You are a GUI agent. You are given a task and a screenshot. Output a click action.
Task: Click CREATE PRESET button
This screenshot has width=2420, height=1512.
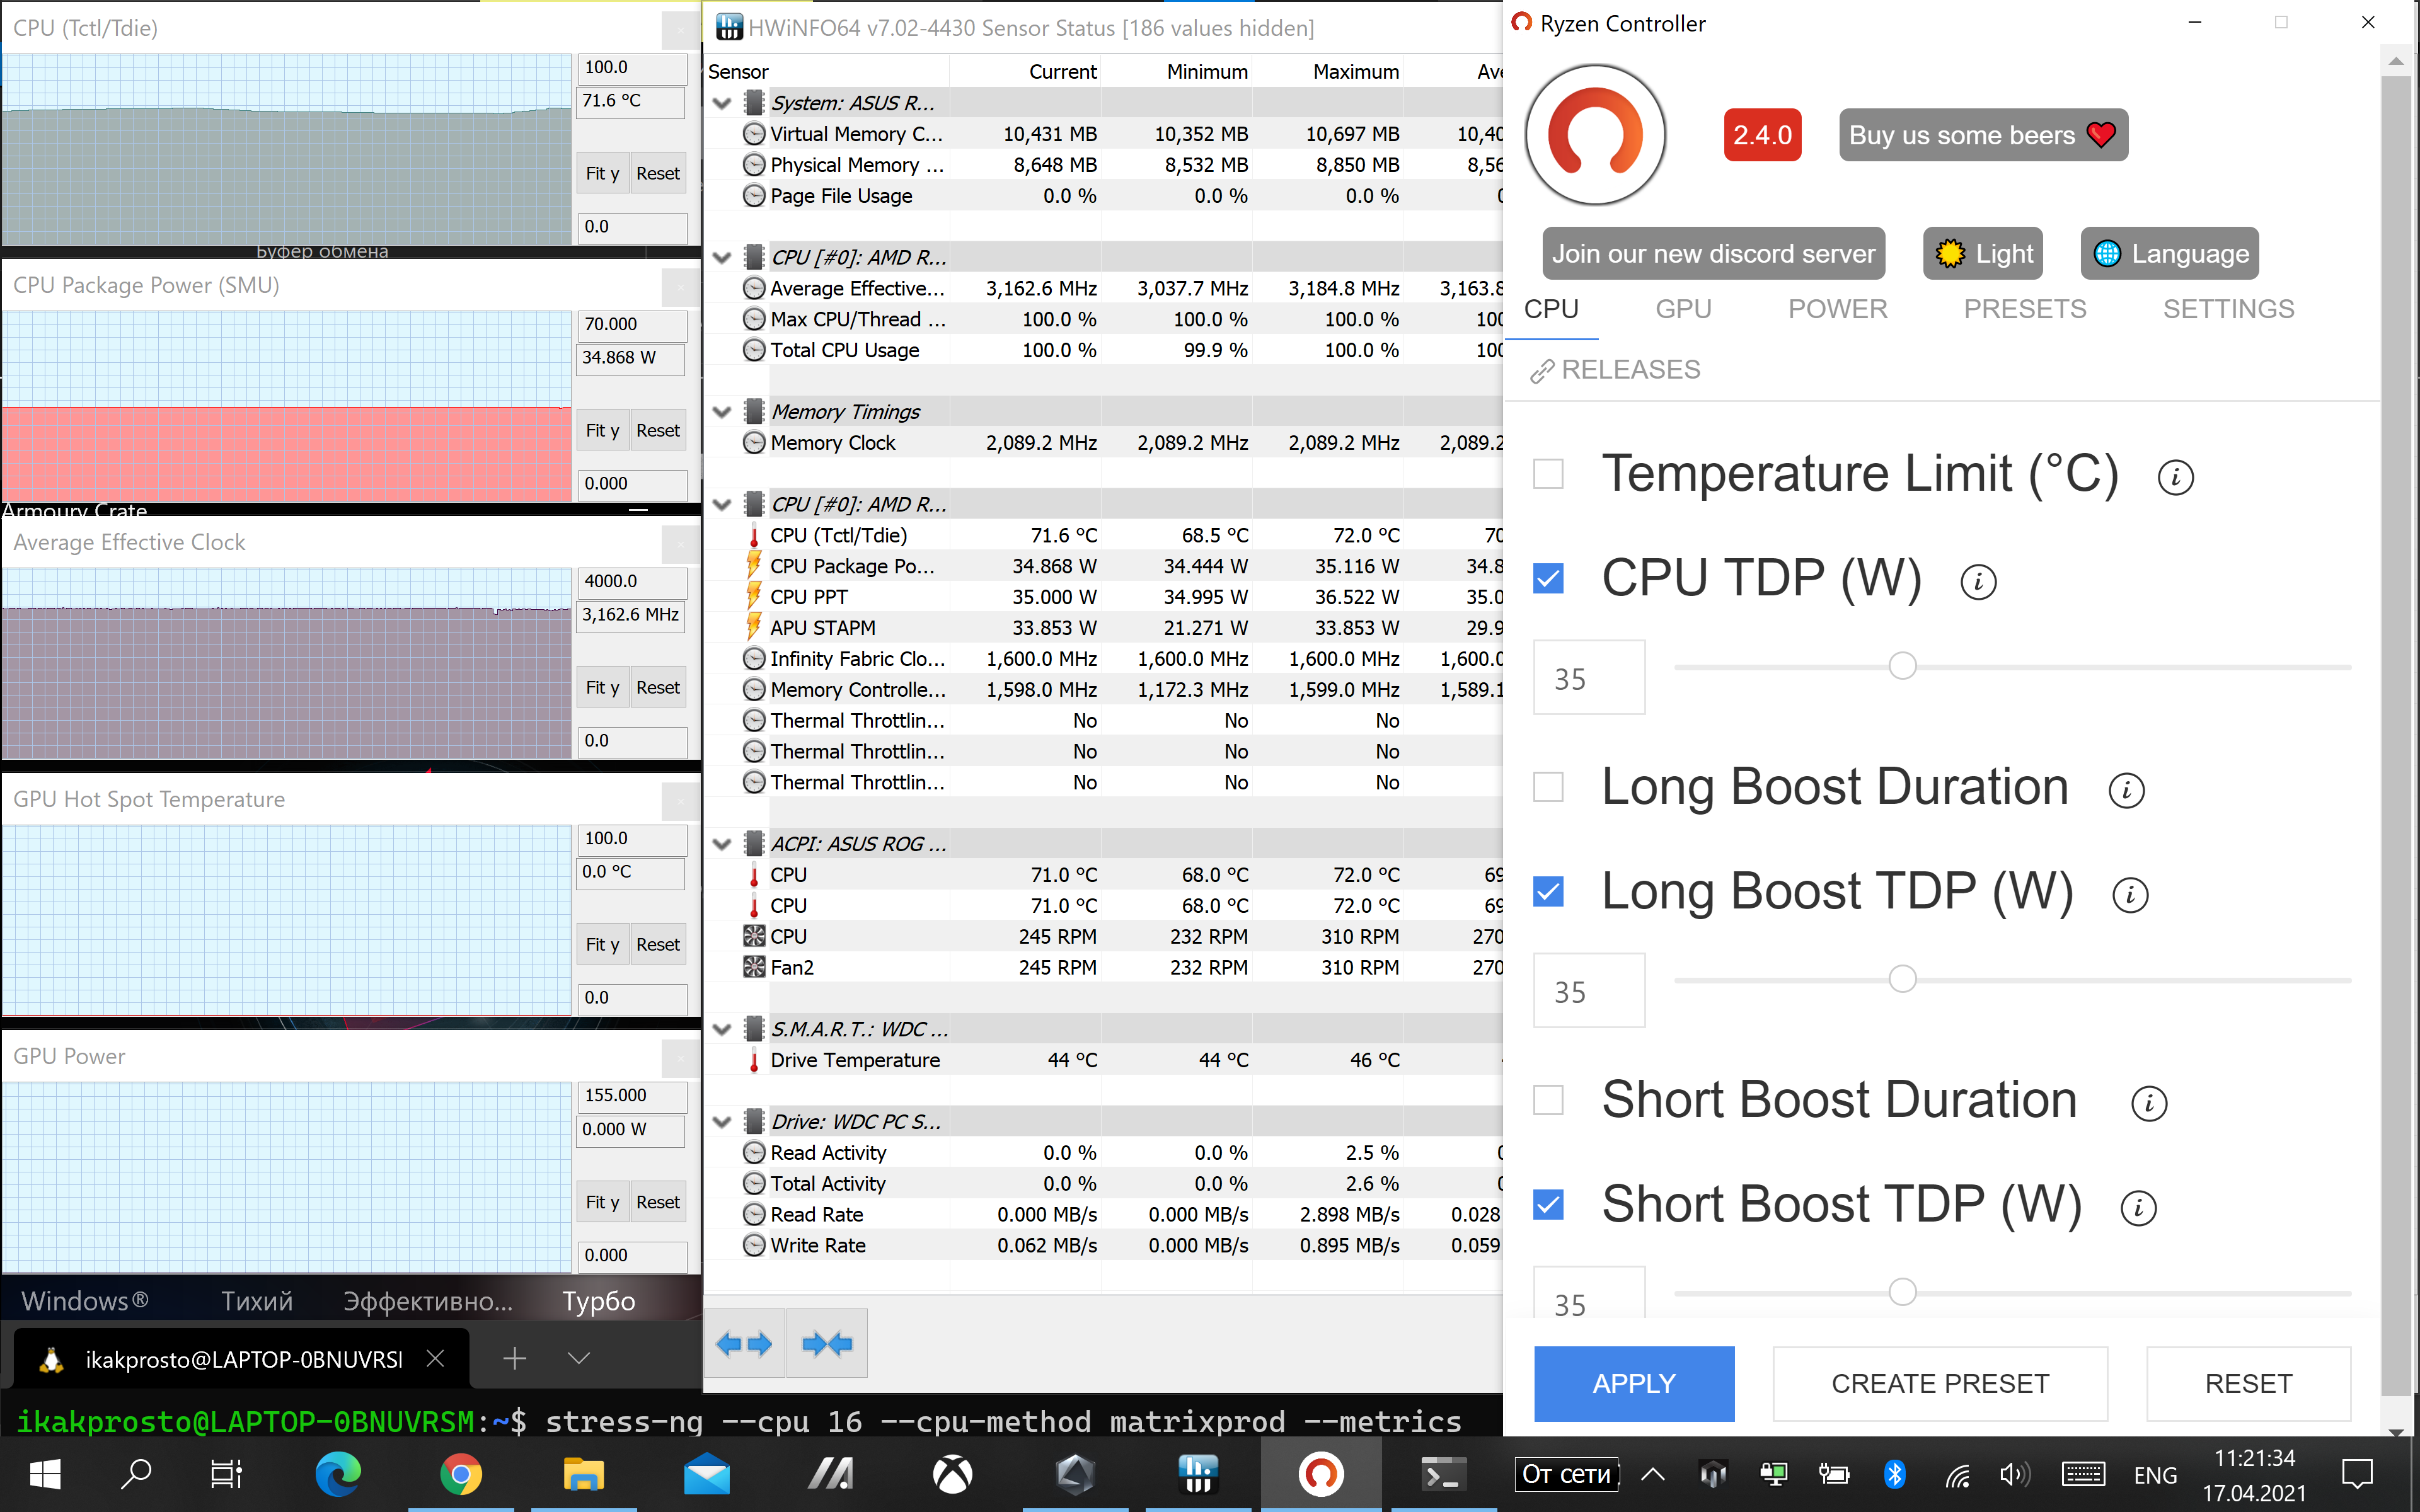pyautogui.click(x=1940, y=1384)
